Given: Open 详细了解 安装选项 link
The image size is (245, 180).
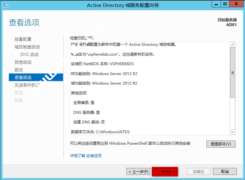Looking at the screenshot, I should pos(86,156).
